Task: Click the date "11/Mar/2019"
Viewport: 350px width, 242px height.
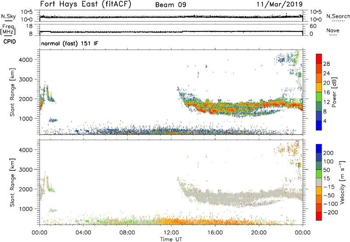Action: pos(280,4)
